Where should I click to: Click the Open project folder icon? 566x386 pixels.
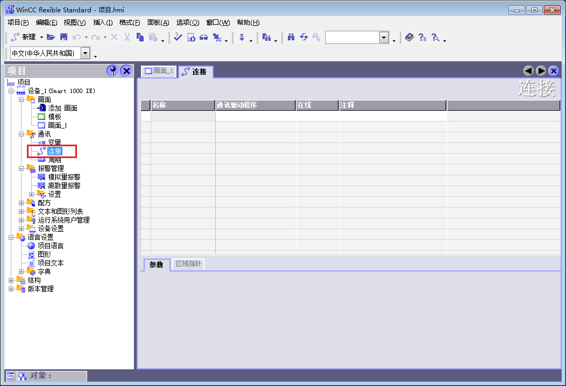pos(51,37)
